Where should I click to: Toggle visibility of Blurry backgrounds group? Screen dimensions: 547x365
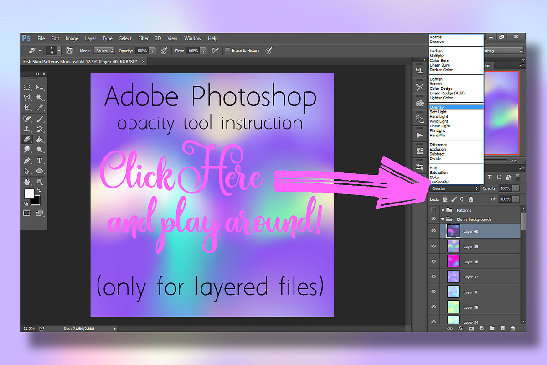[x=433, y=219]
